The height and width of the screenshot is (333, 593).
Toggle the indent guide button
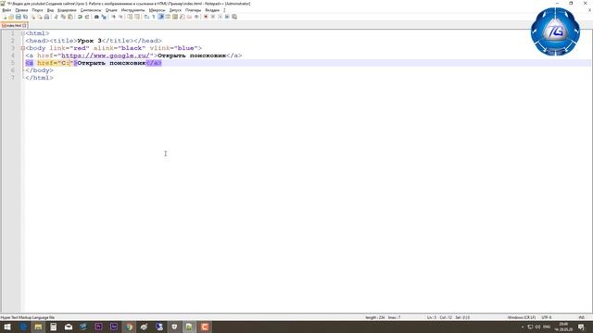coord(161,17)
